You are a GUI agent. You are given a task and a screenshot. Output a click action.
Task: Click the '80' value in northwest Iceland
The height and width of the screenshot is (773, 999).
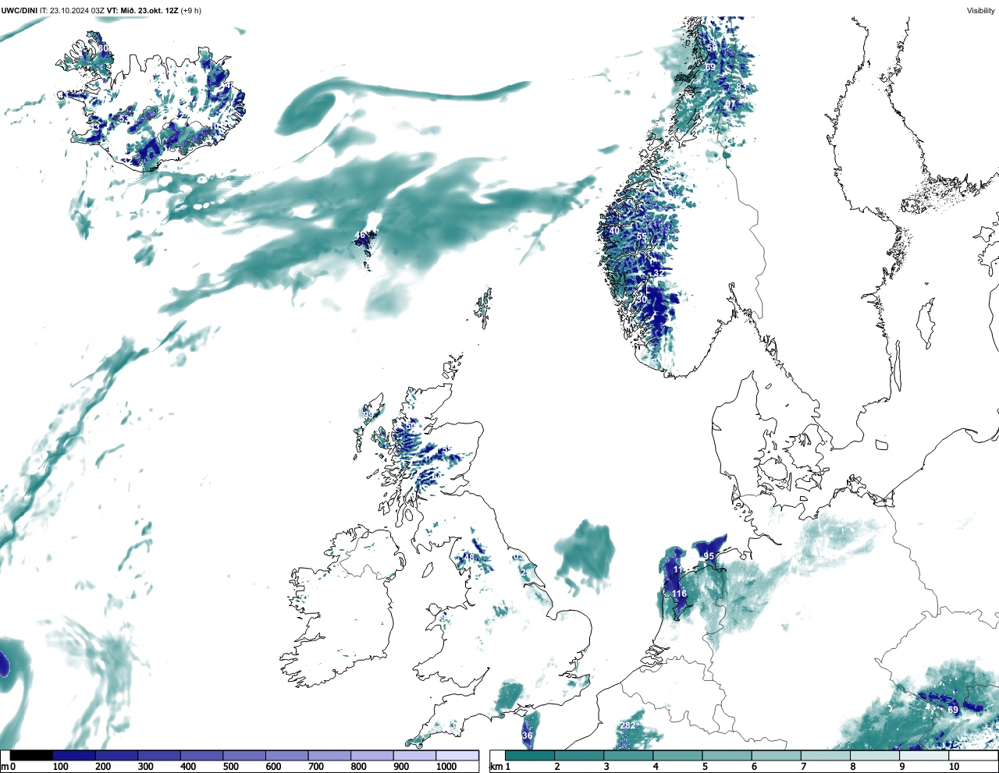click(103, 48)
